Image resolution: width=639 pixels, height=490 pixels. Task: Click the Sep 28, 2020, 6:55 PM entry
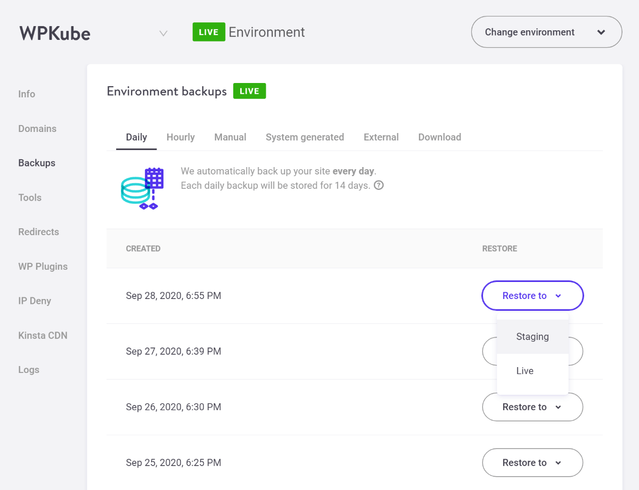tap(174, 296)
